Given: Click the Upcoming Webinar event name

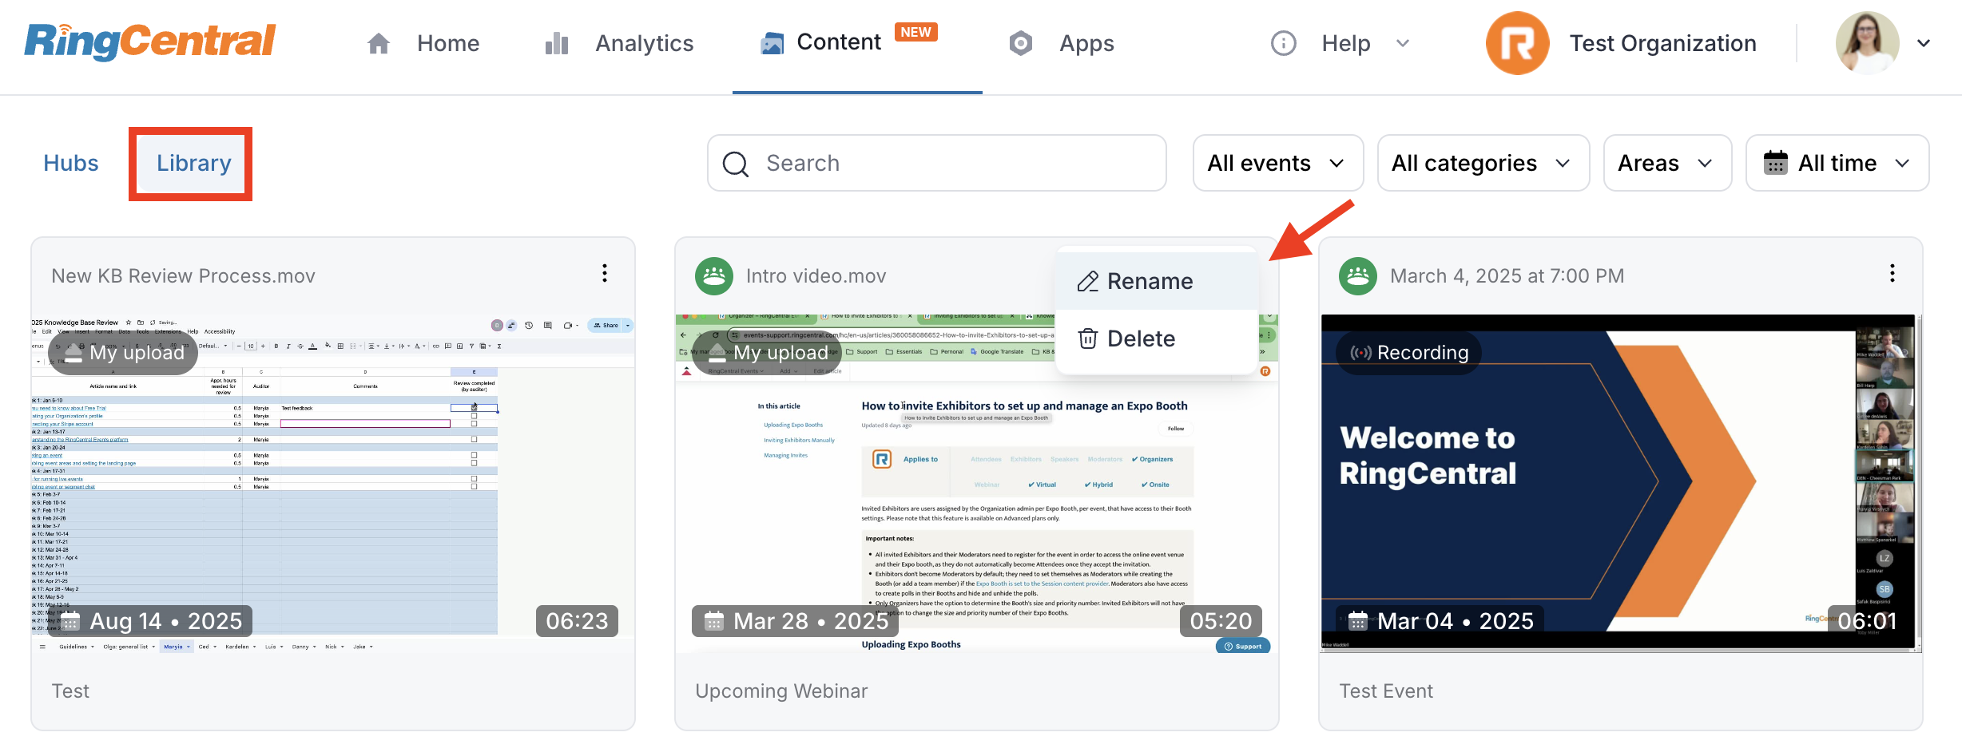Looking at the screenshot, I should pos(781,691).
